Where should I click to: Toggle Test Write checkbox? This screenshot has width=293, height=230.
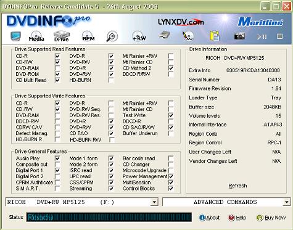(171, 115)
